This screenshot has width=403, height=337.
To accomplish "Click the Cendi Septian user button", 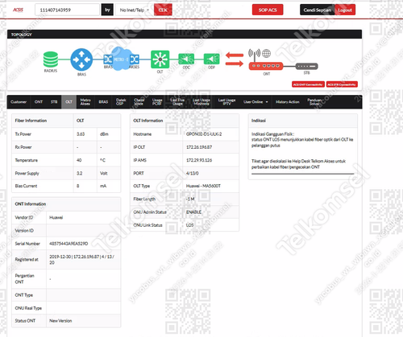I will (318, 10).
